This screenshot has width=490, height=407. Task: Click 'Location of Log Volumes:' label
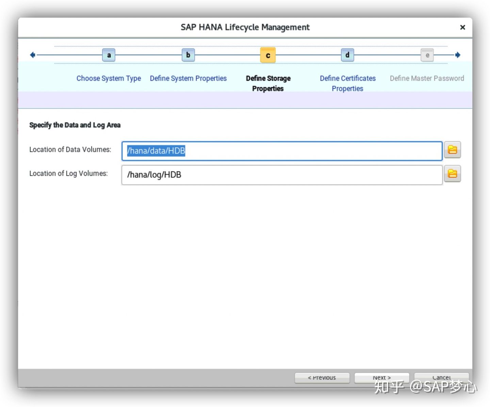pos(68,173)
